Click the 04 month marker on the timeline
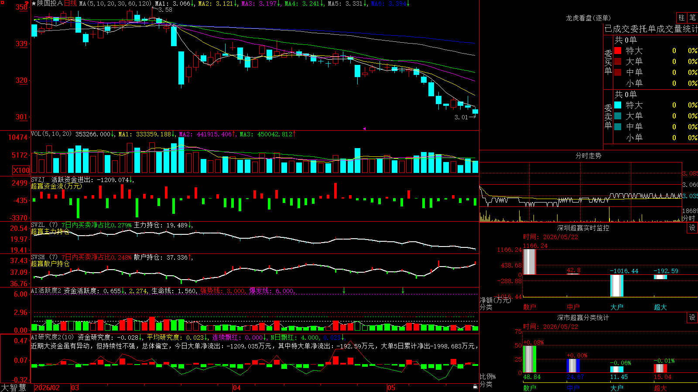Screen dimensions: 698x392 pos(237,388)
